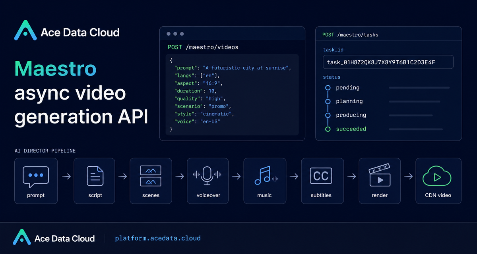Viewport: 477px width, 254px height.
Task: Select the planning status circle
Action: (328, 102)
